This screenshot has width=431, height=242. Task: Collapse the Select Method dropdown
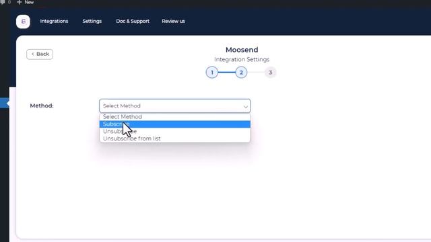tap(175, 106)
